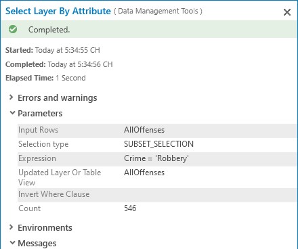Click the Select Layer By Attribute title
298x249 pixels.
58,11
